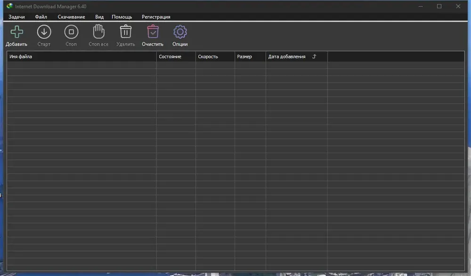
Task: Open Опции gear settings
Action: click(x=180, y=32)
